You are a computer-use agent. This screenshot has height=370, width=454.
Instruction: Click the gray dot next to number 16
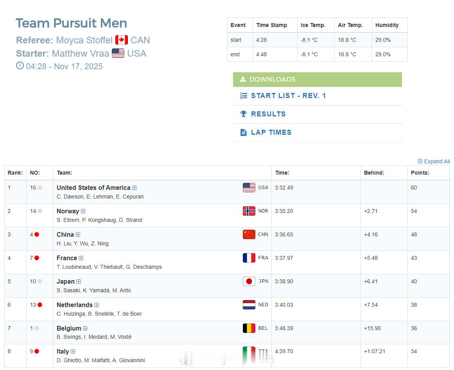[40, 188]
